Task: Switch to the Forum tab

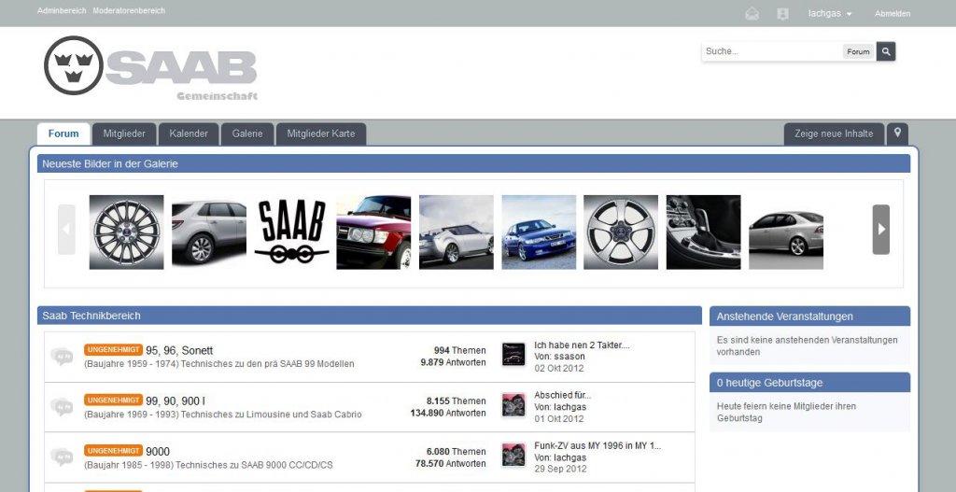Action: point(63,134)
